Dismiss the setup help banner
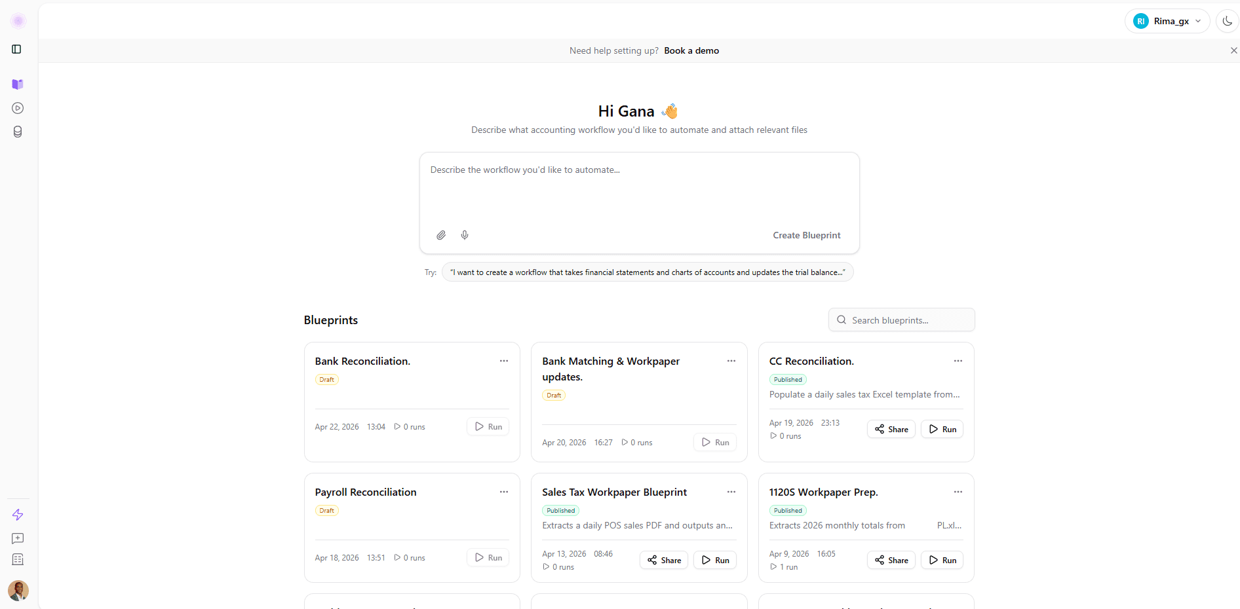The width and height of the screenshot is (1240, 609). 1234,50
